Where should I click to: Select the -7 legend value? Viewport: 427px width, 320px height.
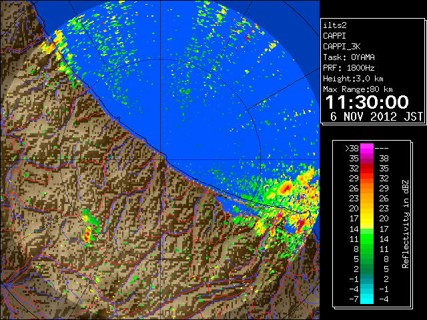354,299
